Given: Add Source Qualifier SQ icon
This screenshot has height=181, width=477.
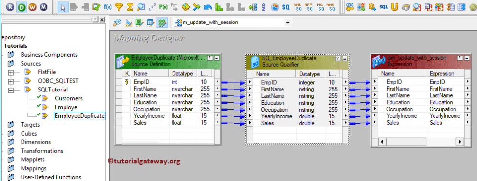Looking at the screenshot, I should pos(285,7).
